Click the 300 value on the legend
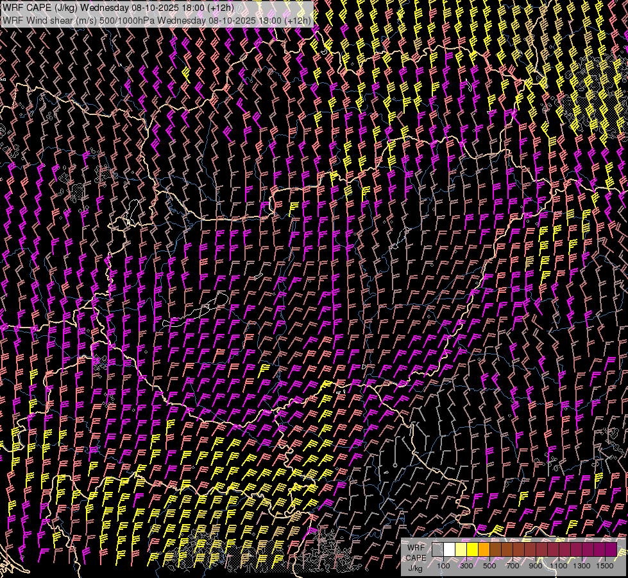 click(466, 565)
